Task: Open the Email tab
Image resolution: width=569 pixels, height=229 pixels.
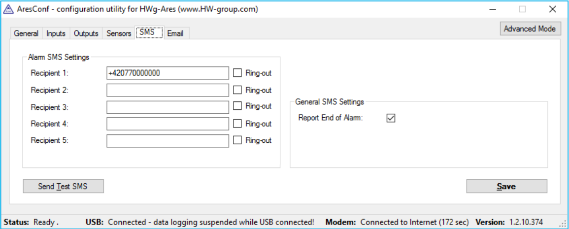Action: pos(175,33)
